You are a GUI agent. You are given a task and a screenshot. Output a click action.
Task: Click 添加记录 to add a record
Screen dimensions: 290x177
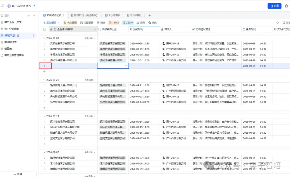50,23
